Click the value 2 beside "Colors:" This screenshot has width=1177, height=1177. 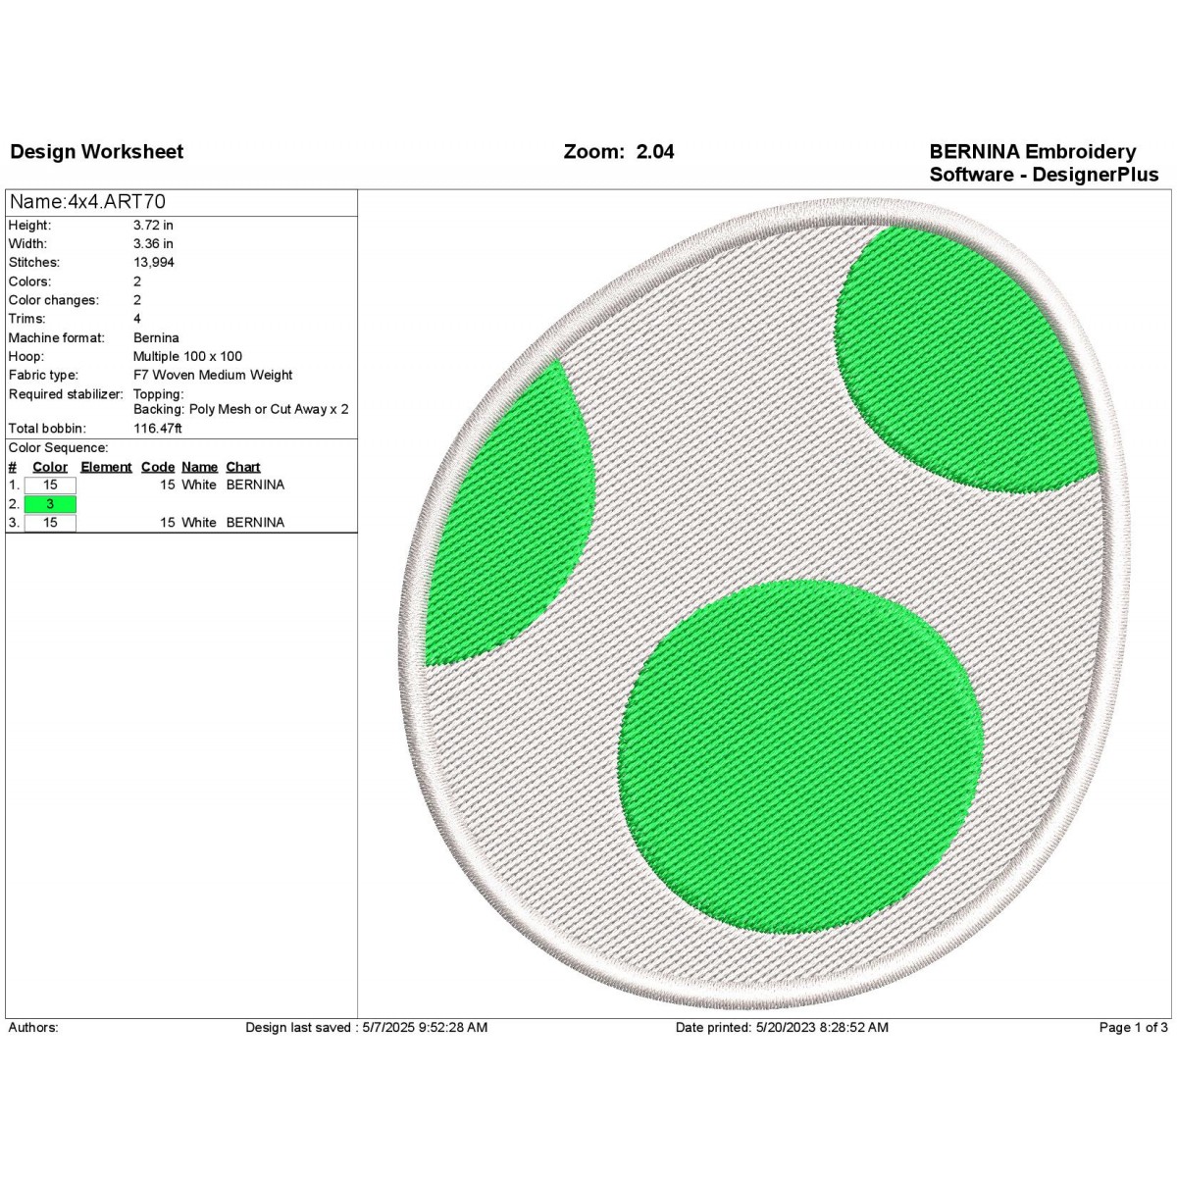pyautogui.click(x=137, y=281)
